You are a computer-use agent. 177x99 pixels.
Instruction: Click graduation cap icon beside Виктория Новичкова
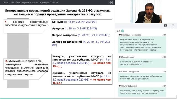[119, 35]
